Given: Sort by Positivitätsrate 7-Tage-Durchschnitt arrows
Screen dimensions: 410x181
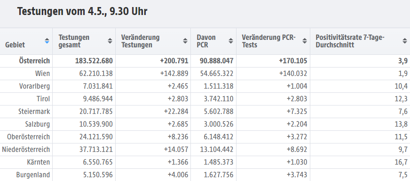Looking at the screenshot, I should coord(405,41).
